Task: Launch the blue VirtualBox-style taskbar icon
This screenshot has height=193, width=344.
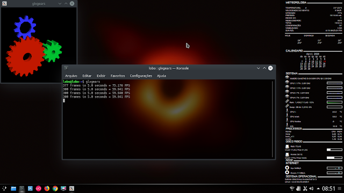Action: 30,188
